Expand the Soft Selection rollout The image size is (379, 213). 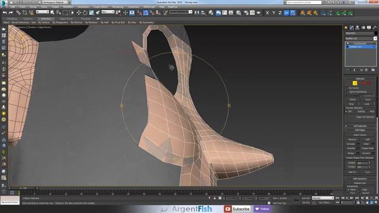click(x=360, y=126)
